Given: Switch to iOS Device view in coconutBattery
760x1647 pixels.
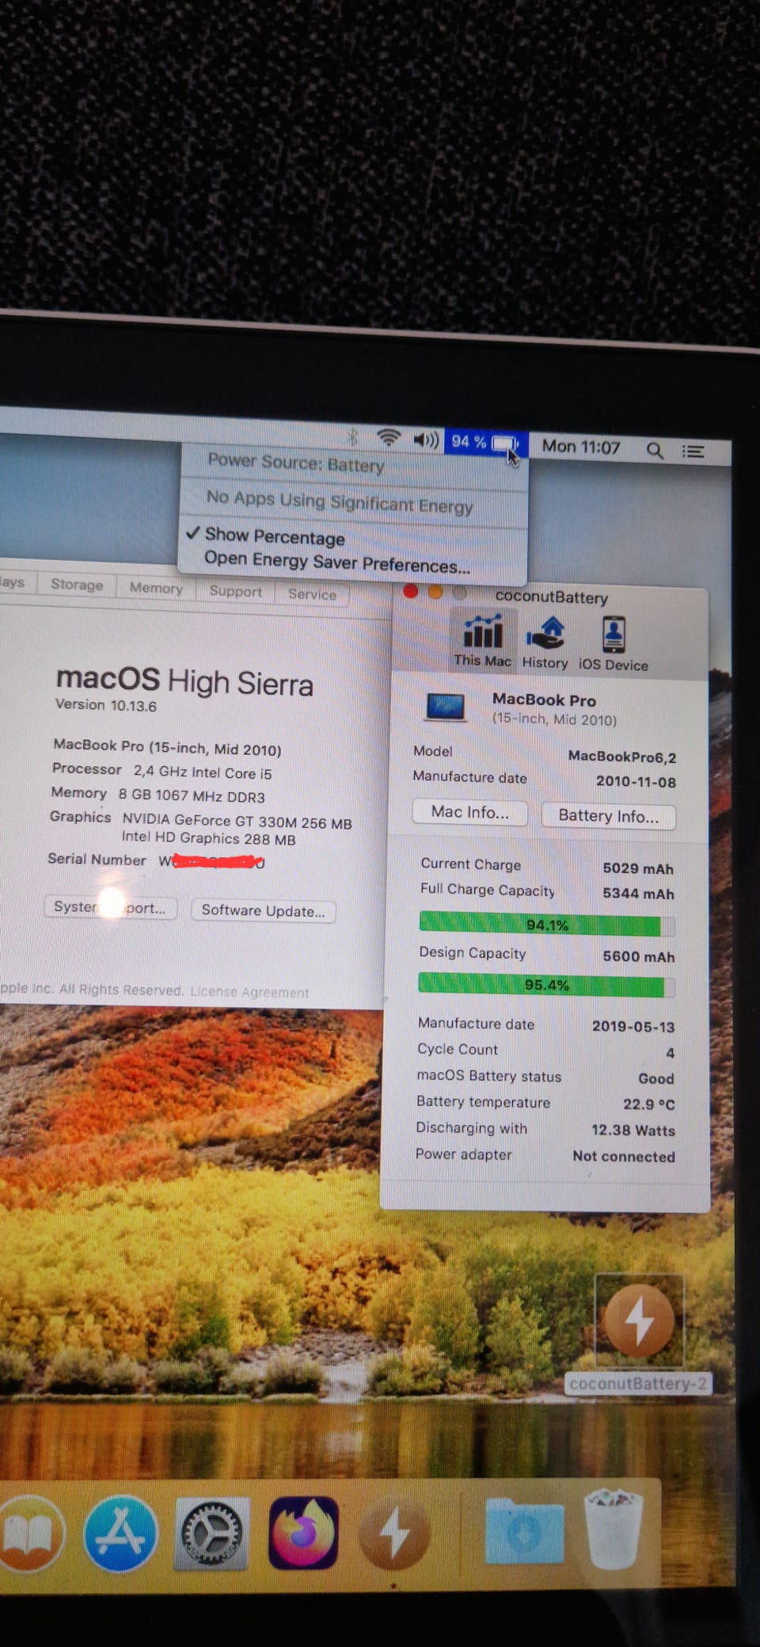Looking at the screenshot, I should [x=614, y=645].
